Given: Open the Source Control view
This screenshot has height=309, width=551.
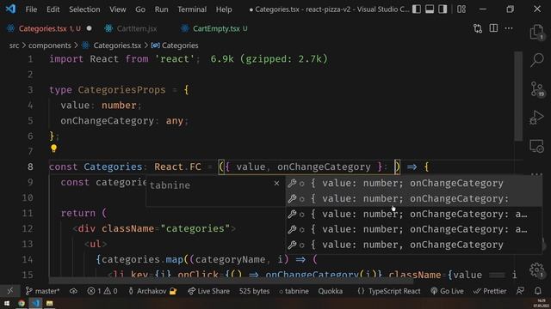Looking at the screenshot, I should (x=536, y=89).
